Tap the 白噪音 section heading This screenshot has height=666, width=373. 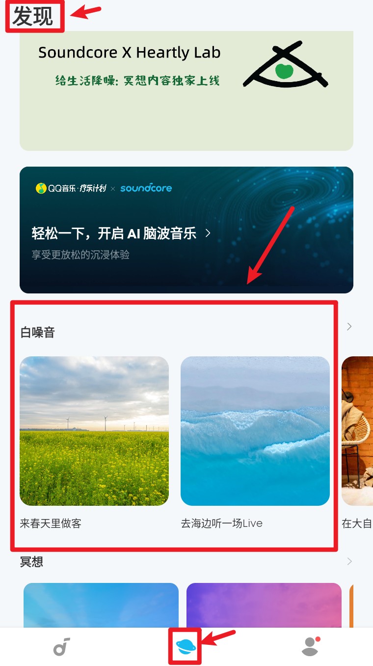38,332
